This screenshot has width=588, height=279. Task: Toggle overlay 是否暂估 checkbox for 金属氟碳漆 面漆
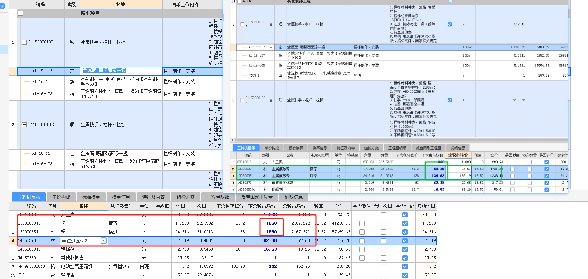click(513, 169)
